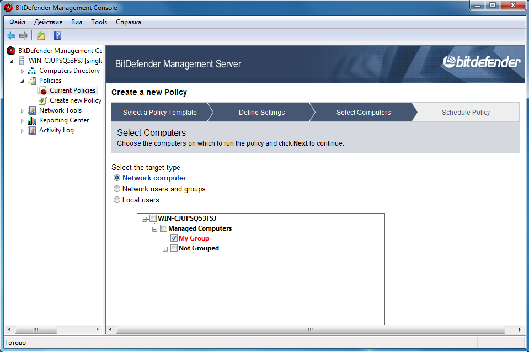Click the Current Policies icon
The image size is (529, 352).
(43, 90)
